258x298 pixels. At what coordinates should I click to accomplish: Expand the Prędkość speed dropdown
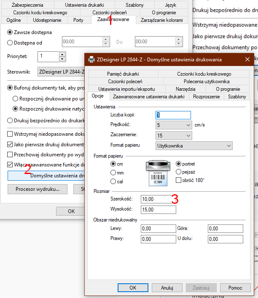pyautogui.click(x=188, y=125)
